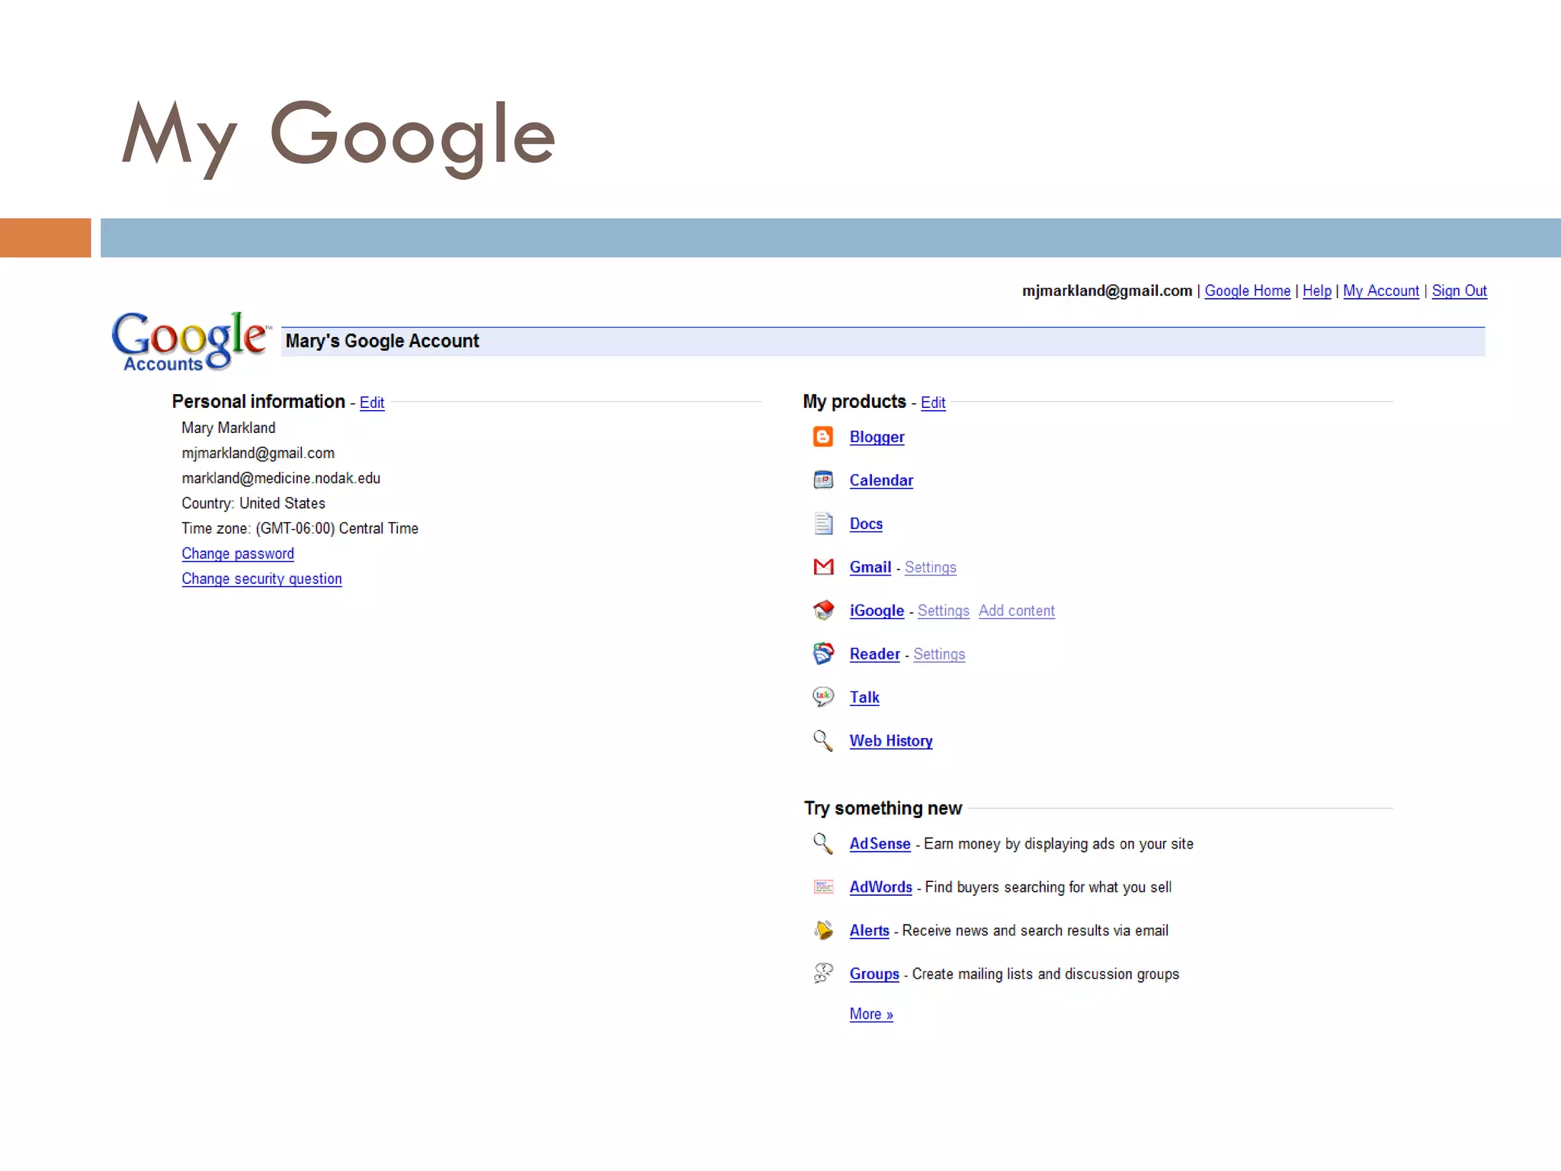Viewport: 1561px width, 1171px height.
Task: Open the Alerts link
Action: click(x=869, y=931)
